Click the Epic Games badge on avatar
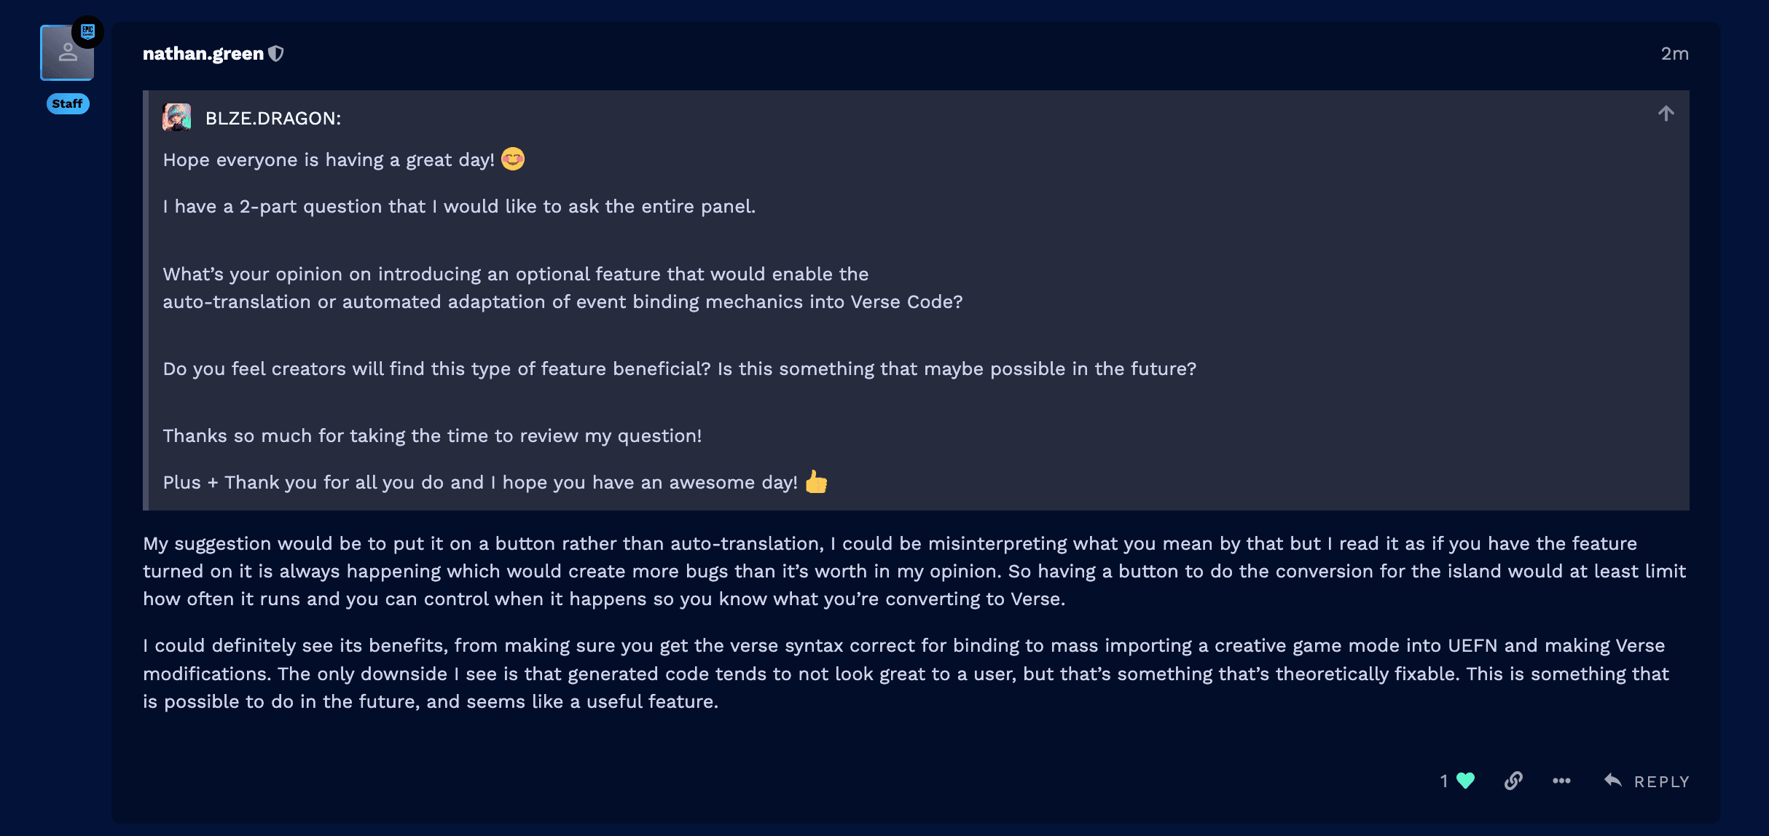Screen dimensions: 1769x836 tap(88, 31)
